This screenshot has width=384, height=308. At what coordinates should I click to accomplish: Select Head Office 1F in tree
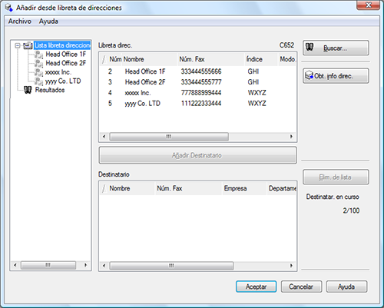(x=66, y=55)
